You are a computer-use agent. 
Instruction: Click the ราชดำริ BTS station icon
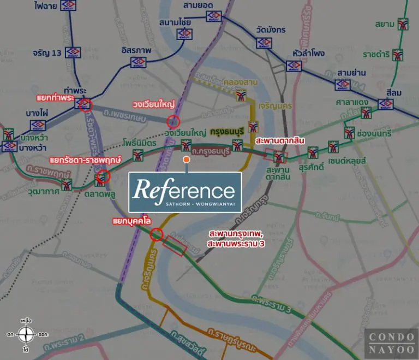point(398,55)
